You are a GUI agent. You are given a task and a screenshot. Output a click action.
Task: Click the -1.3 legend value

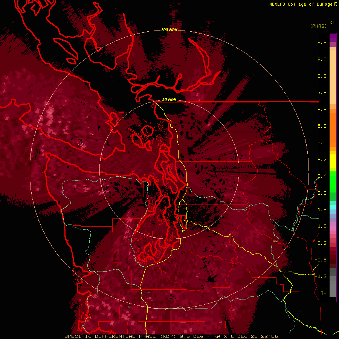321,276
